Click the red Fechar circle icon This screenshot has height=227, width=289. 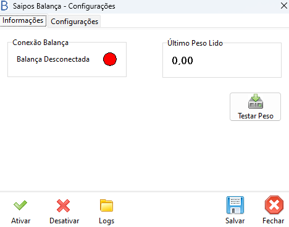pos(274,205)
